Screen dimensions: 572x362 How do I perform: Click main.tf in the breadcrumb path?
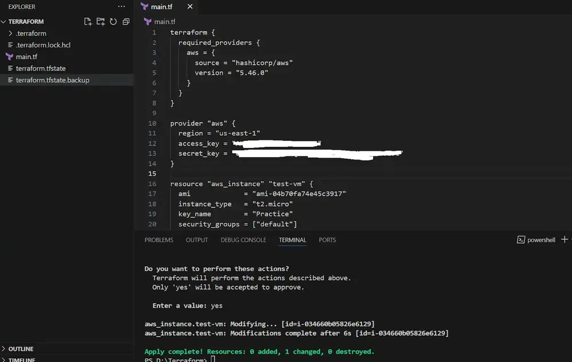pos(165,22)
